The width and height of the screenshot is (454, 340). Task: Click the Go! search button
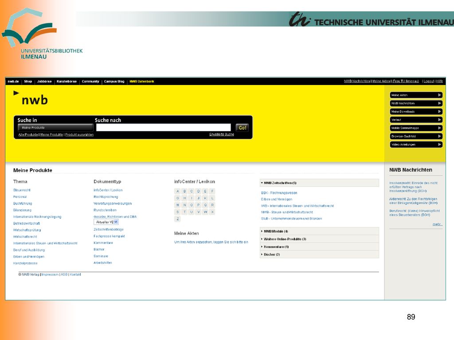pos(242,127)
